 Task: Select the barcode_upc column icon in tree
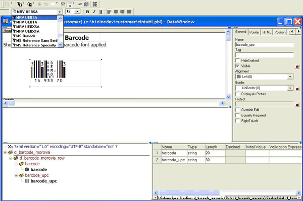tap(27, 181)
